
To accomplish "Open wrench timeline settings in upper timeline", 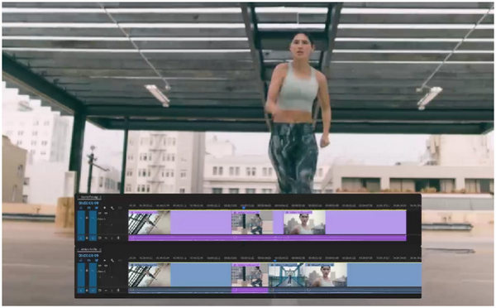I will [x=112, y=208].
